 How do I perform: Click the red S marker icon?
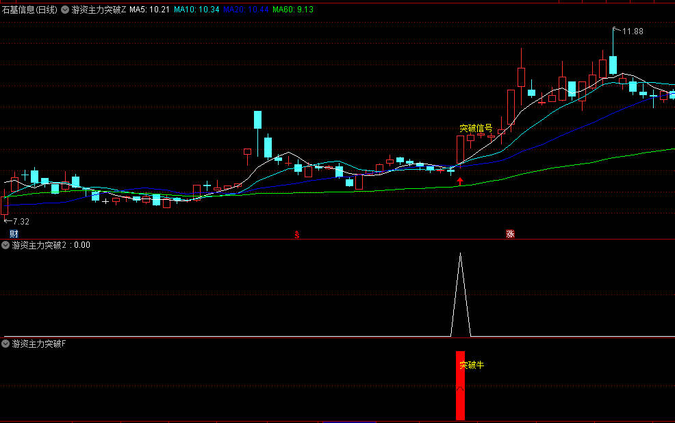[x=296, y=235]
